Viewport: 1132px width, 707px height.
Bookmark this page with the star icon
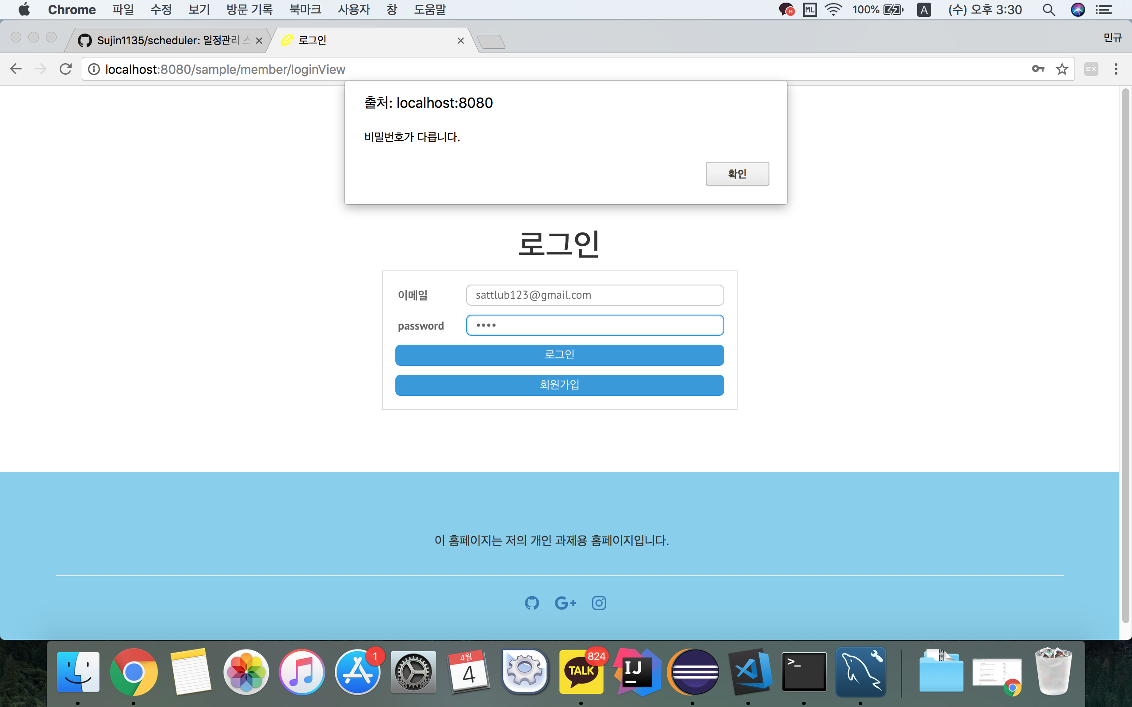[1062, 69]
